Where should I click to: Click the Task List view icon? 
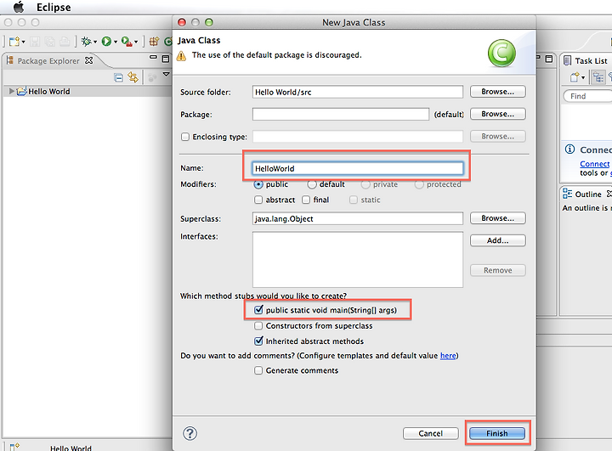click(568, 61)
